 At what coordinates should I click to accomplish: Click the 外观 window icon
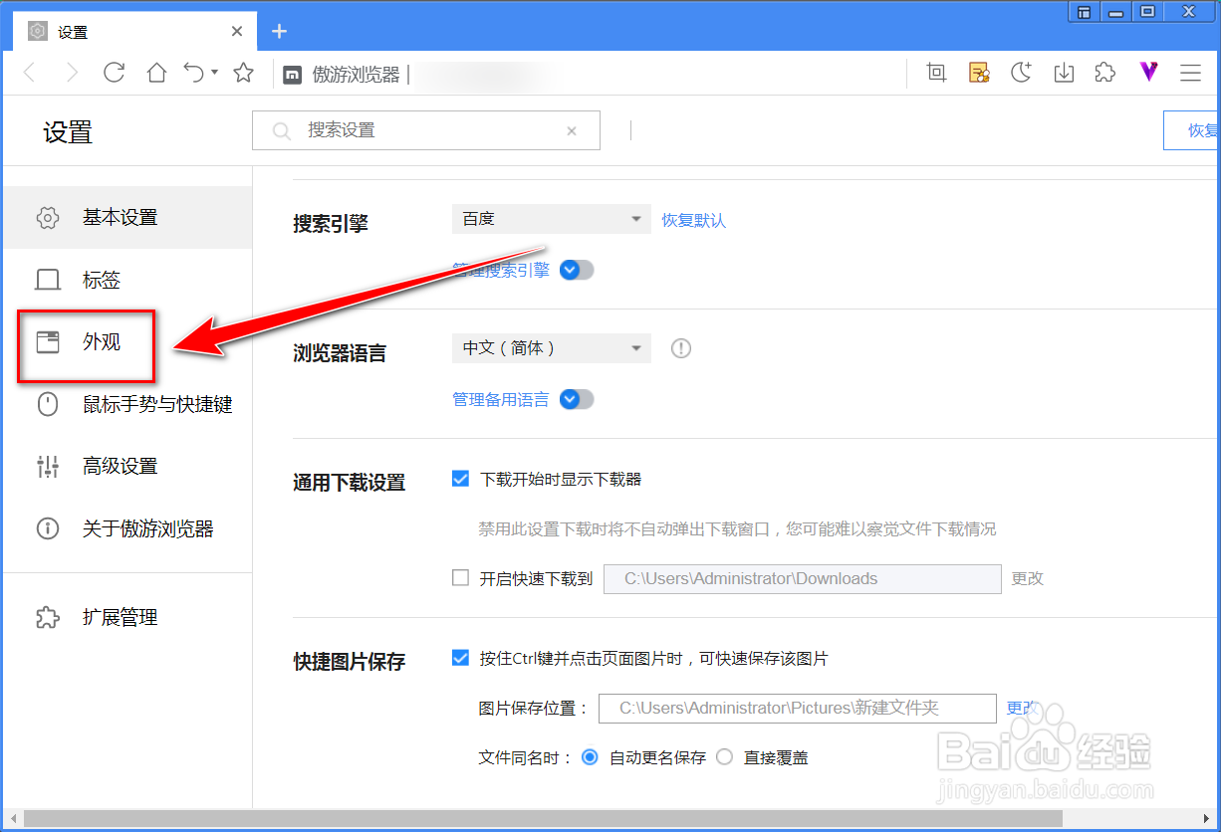[48, 342]
